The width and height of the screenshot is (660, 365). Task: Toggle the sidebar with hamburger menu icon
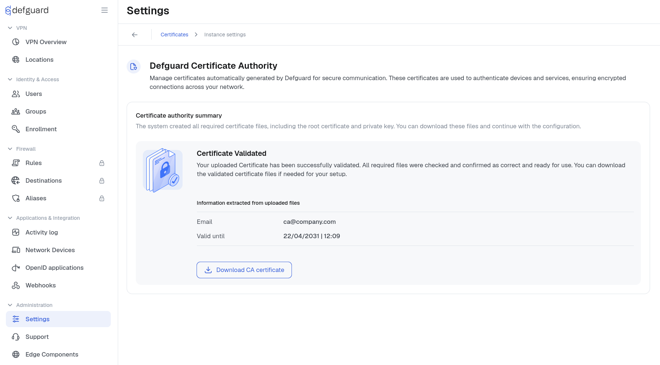point(105,10)
